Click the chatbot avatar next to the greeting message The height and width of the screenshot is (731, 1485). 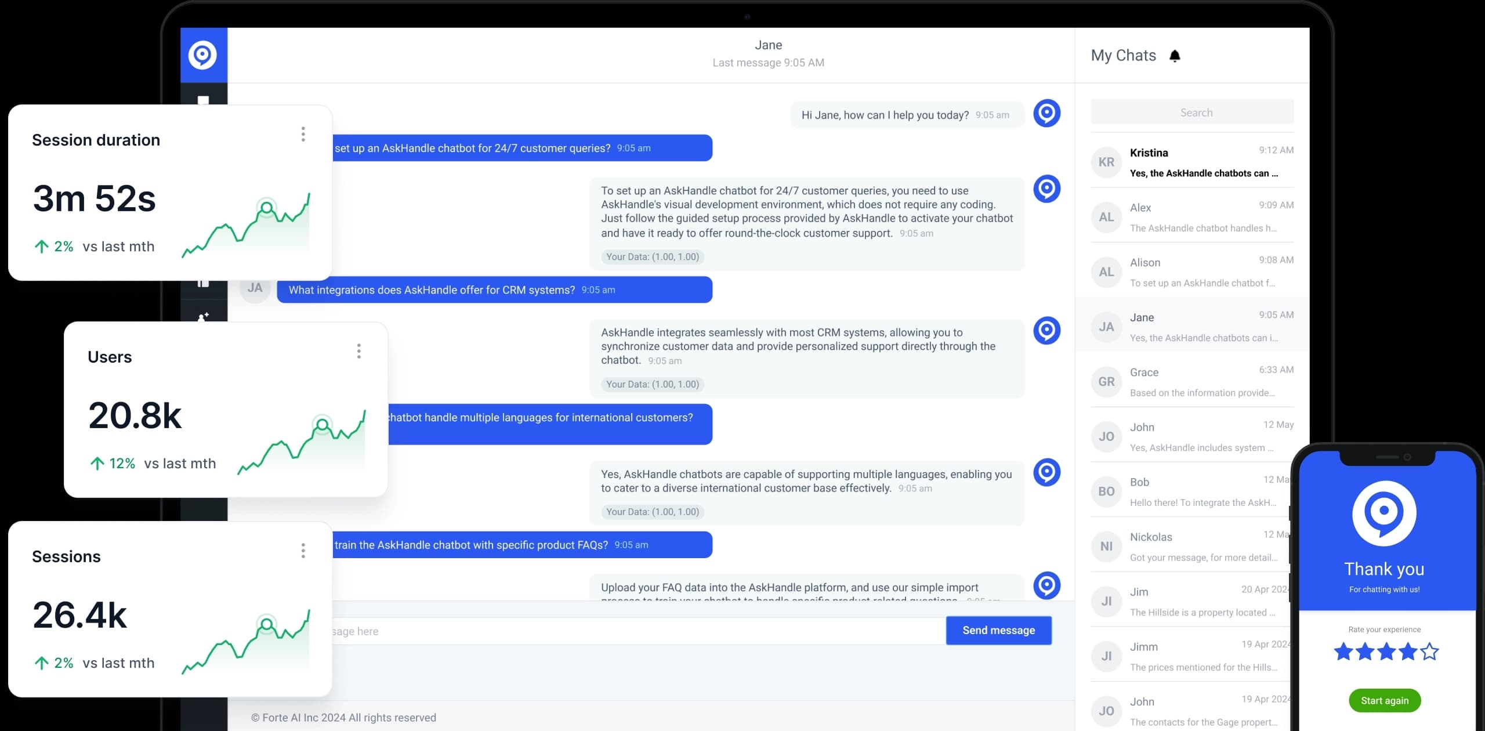pos(1048,113)
